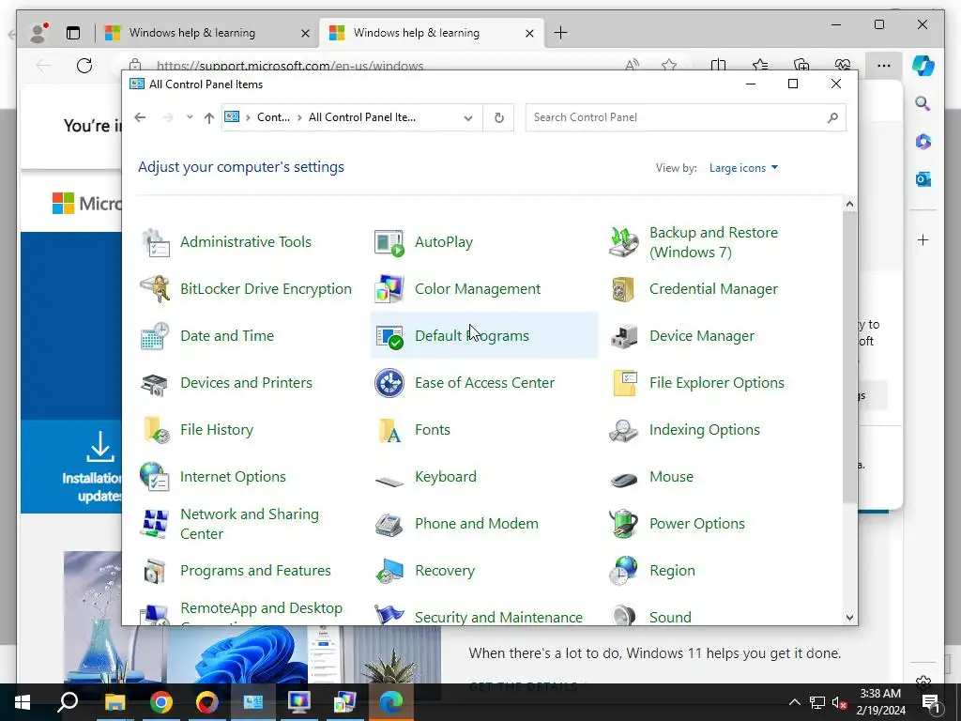Open File Explorer from the taskbar
This screenshot has height=721, width=961.
pos(114,702)
